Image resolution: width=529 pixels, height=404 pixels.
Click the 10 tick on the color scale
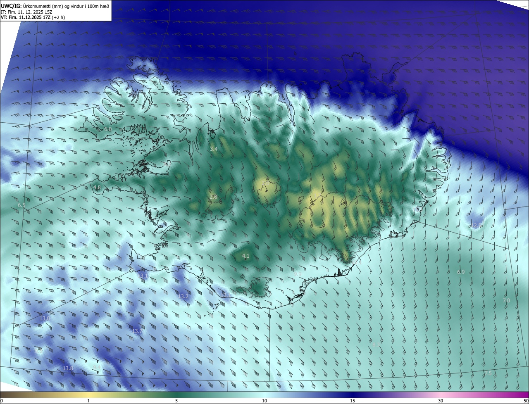click(x=264, y=401)
